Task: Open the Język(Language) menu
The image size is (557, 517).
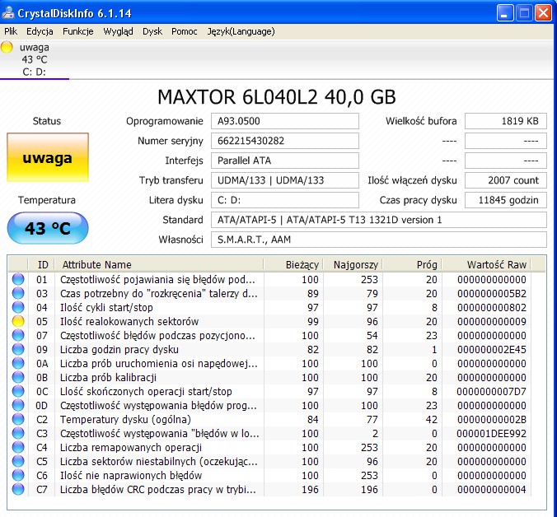Action: (241, 31)
